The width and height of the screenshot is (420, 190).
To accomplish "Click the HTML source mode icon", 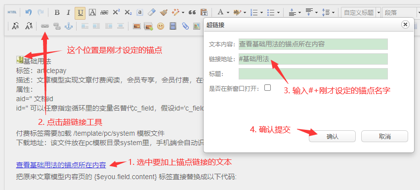I will pos(12,12).
